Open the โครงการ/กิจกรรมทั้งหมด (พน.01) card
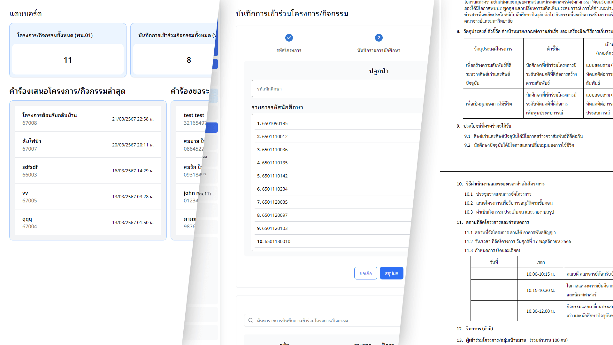 tap(68, 50)
